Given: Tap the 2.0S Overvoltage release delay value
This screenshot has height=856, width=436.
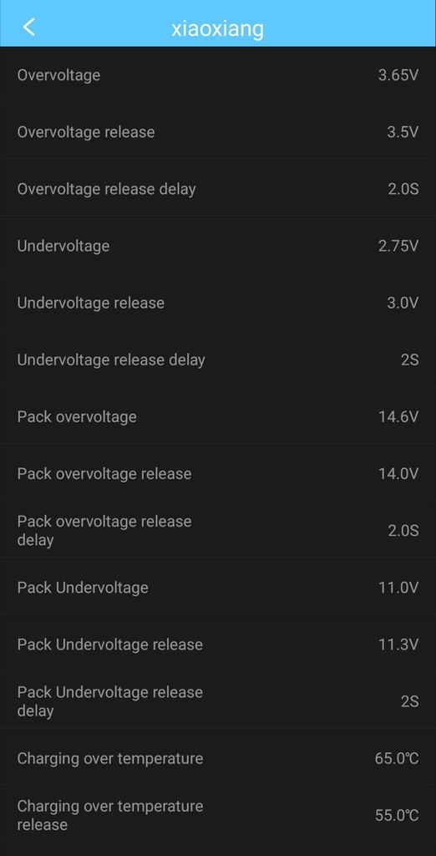Looking at the screenshot, I should point(403,190).
